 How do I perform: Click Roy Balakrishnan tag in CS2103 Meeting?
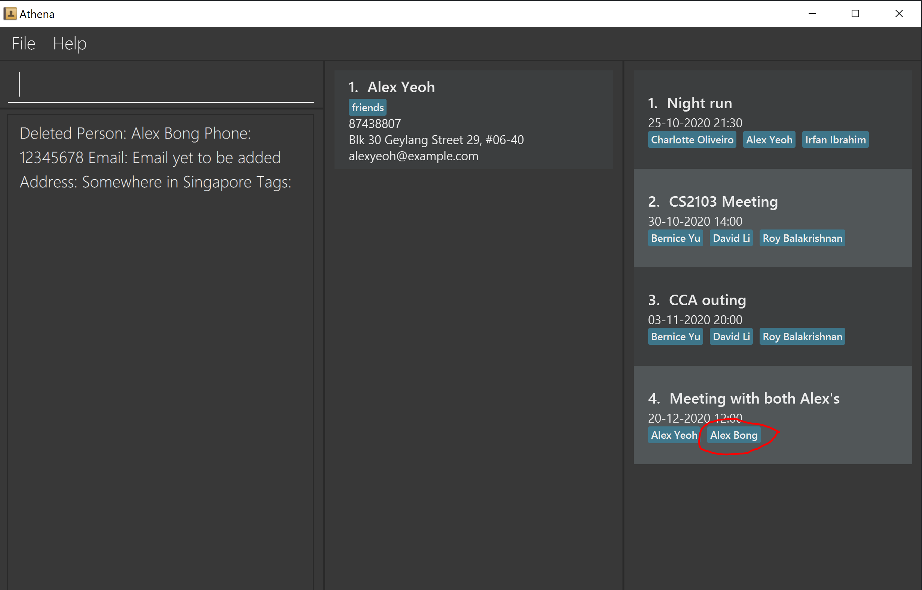pyautogui.click(x=802, y=238)
